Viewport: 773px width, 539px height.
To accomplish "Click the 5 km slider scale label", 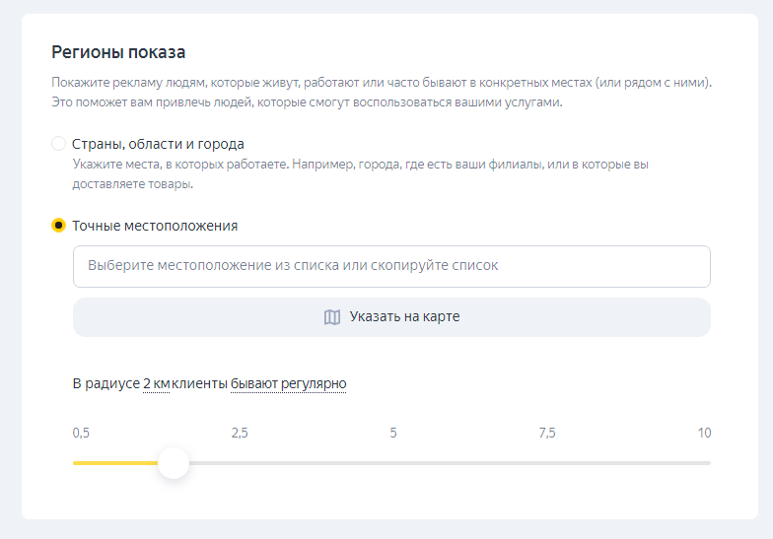I will [x=392, y=434].
